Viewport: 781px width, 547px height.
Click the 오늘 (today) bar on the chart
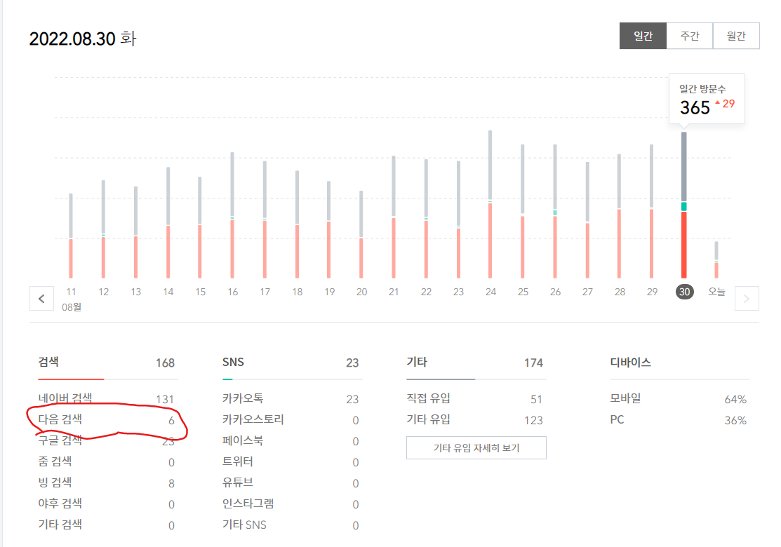coord(716,259)
